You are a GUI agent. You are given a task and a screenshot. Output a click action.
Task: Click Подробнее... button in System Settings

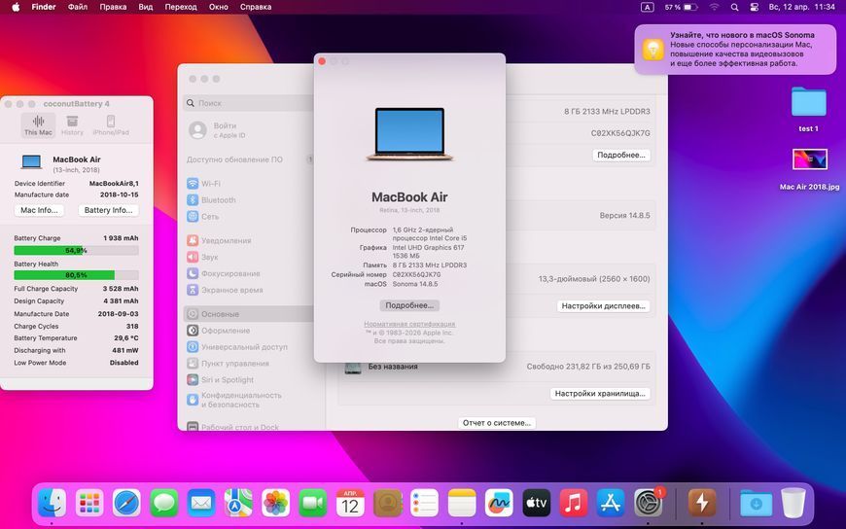[x=621, y=155]
